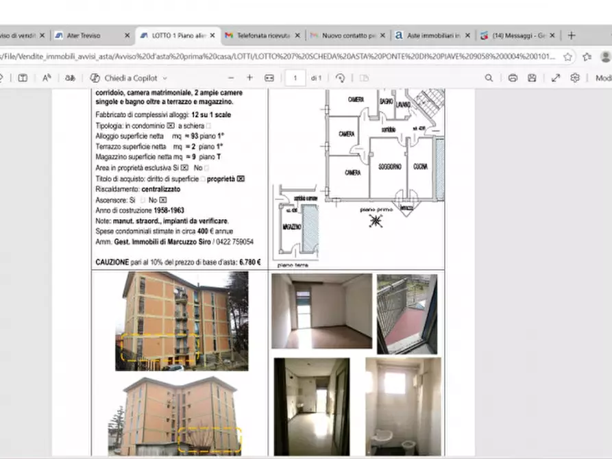Click the read aloud icon
Viewport: 612px width, 459px height.
tap(47, 78)
